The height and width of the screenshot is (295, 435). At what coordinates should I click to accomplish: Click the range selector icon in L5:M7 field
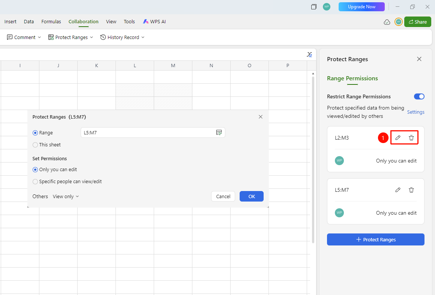pos(219,132)
